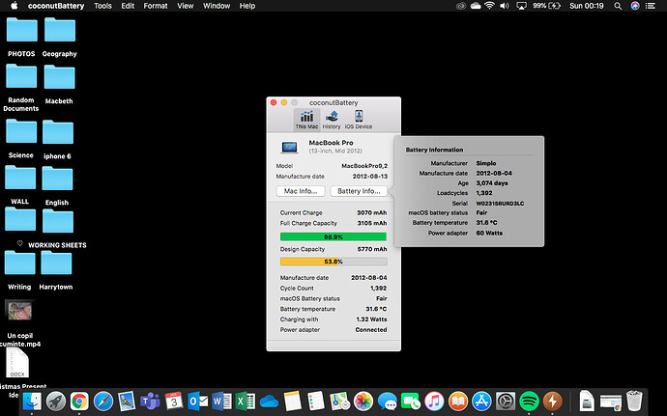Select the DOCX file on the desktop
The image size is (667, 416).
coord(17,363)
